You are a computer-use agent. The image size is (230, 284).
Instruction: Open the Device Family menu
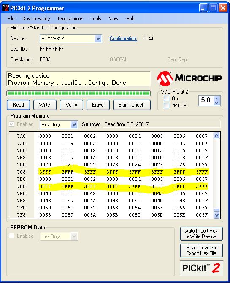[x=36, y=19]
